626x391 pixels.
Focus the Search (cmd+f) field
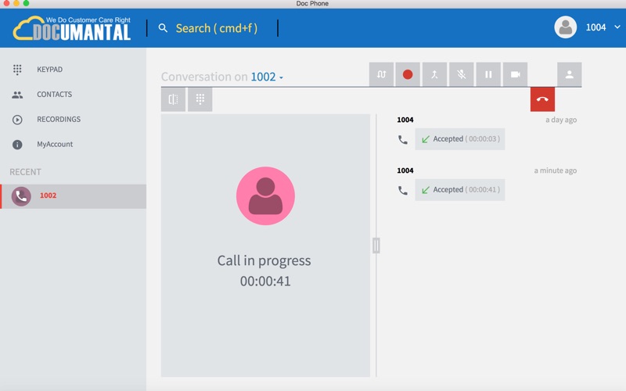click(x=217, y=28)
